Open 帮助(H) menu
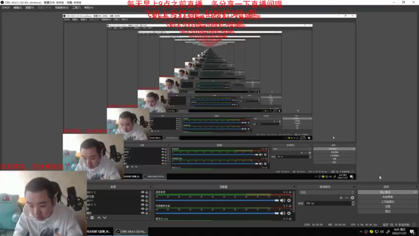The width and height of the screenshot is (419, 236). click(89, 7)
